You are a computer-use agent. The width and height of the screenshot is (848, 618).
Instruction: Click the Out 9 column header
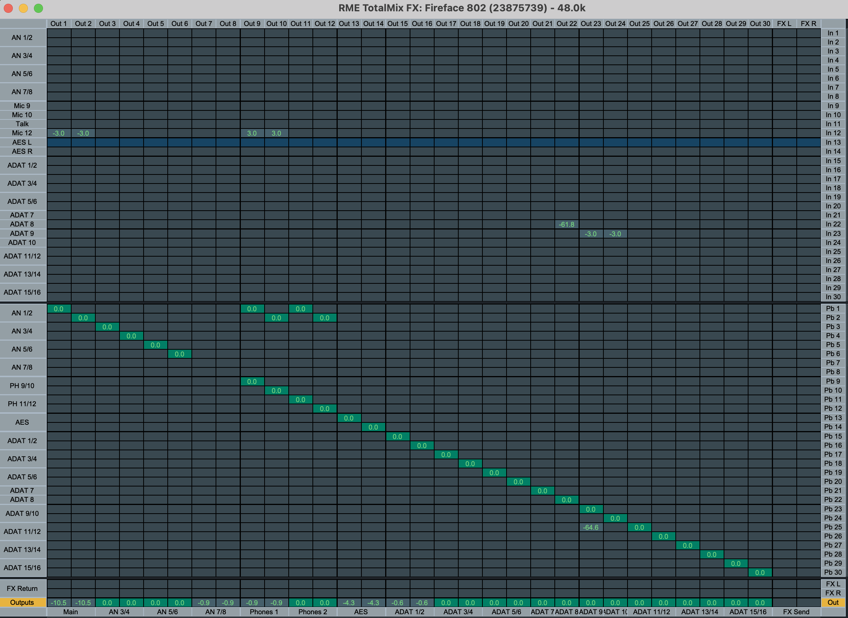(x=252, y=24)
